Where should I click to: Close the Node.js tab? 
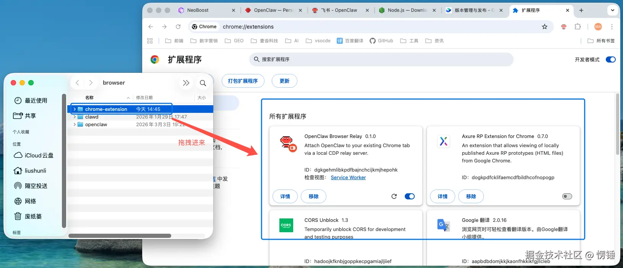point(434,10)
